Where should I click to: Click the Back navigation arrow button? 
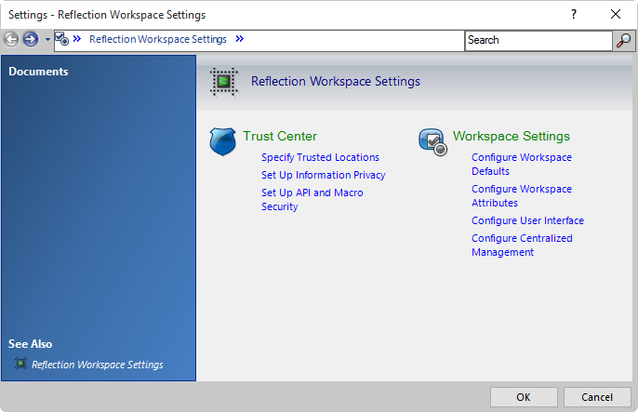(x=11, y=39)
